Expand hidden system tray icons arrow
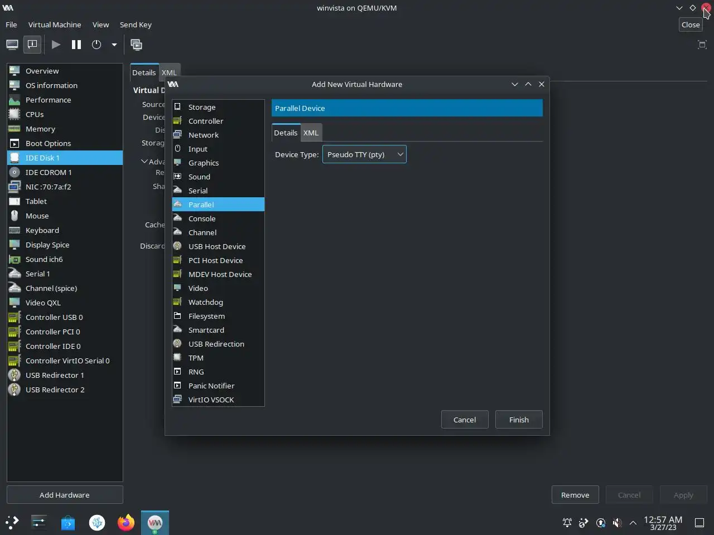 tap(633, 523)
